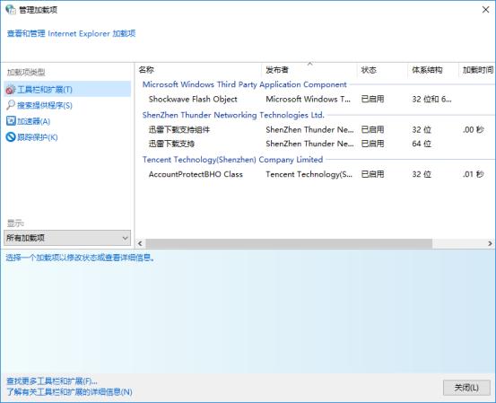Click the 跟踪保护(K) blocked icon
The height and width of the screenshot is (403, 496).
11,136
